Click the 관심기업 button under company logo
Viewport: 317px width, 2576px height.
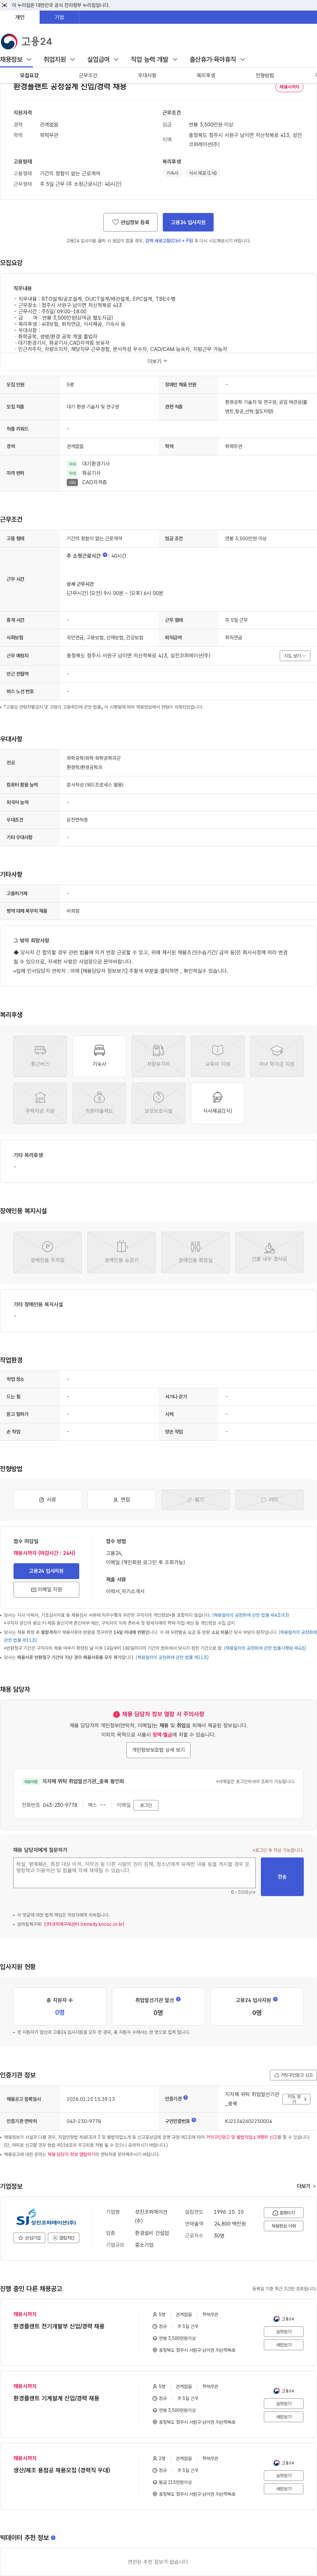pos(30,2238)
